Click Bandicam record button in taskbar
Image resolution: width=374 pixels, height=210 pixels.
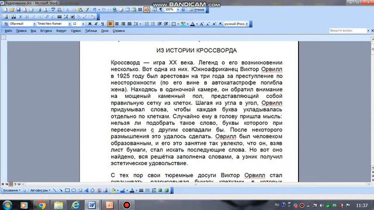point(127,205)
